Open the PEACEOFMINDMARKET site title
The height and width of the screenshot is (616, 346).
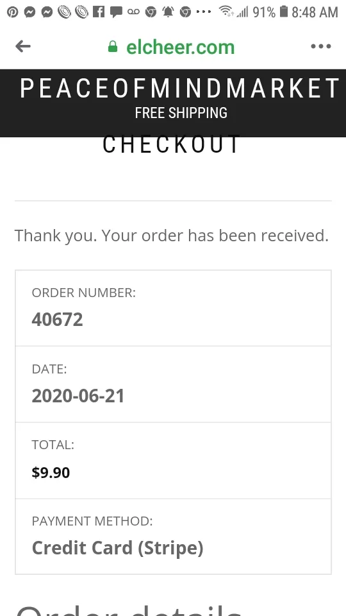[x=179, y=89]
